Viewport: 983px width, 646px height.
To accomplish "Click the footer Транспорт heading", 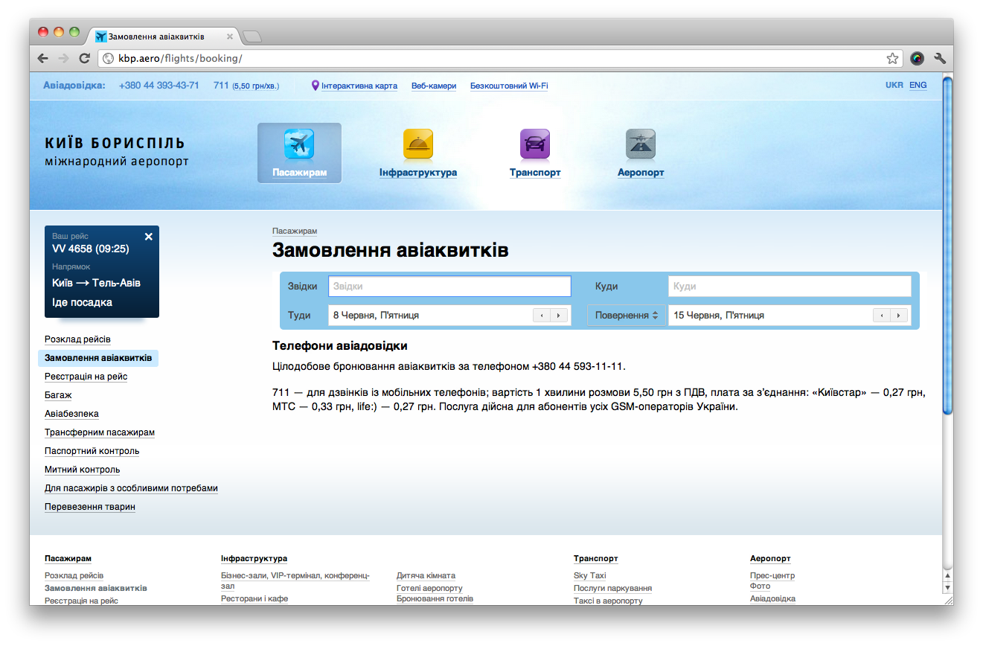I will click(x=595, y=558).
